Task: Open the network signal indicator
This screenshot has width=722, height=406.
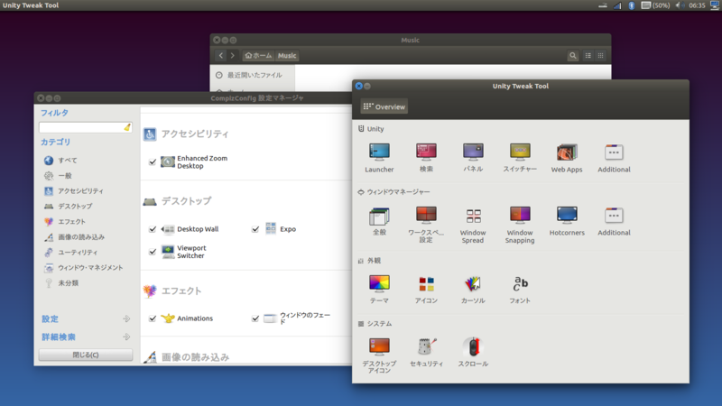Action: click(x=617, y=5)
